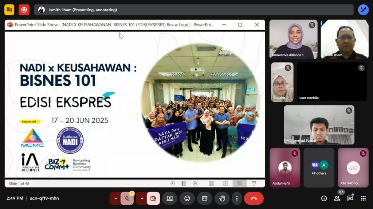Screen dimensions: 373x209
Task: Select Abdul Hafiz participant tile
Action: click(x=285, y=168)
